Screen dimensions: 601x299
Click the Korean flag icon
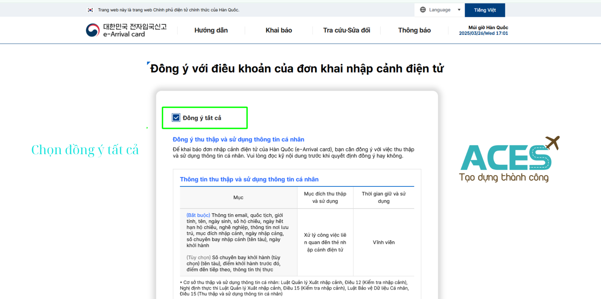coord(90,10)
